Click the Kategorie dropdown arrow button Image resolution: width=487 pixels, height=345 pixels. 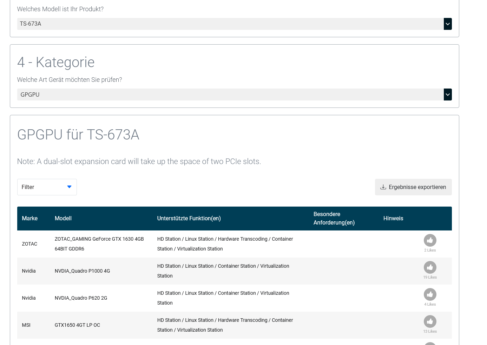(448, 95)
